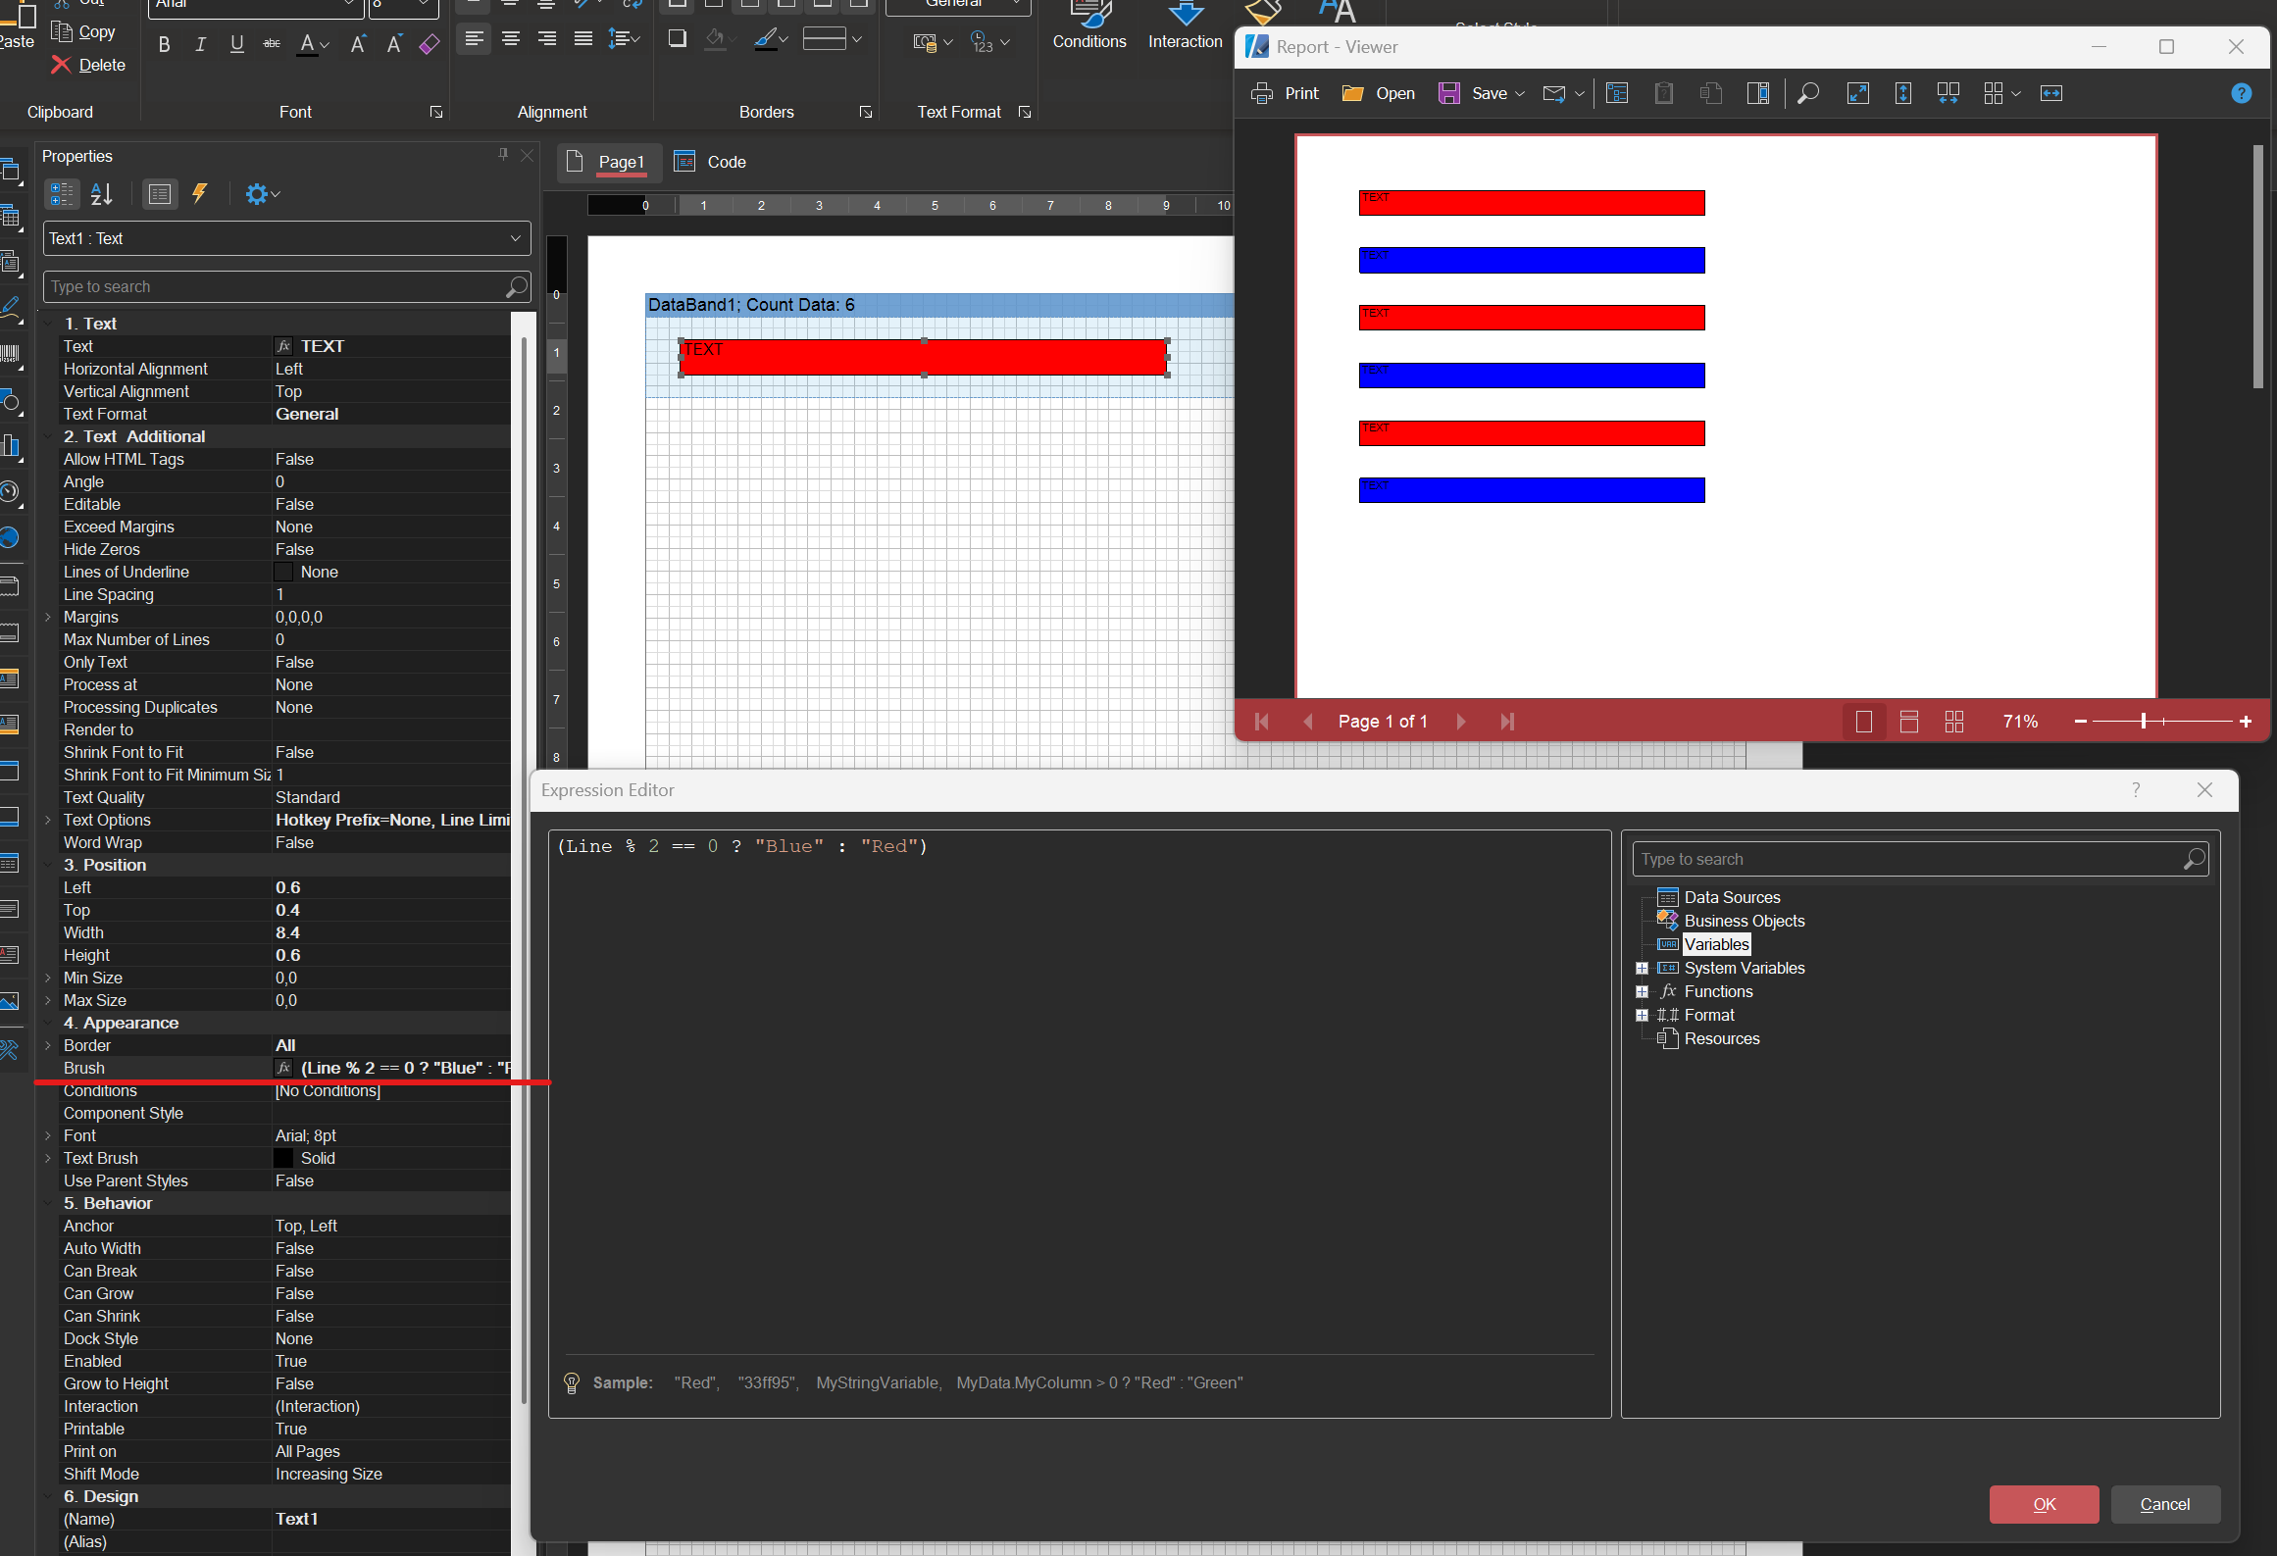Click the shrink font size icon
Viewport: 2277px width, 1556px height.
(394, 44)
